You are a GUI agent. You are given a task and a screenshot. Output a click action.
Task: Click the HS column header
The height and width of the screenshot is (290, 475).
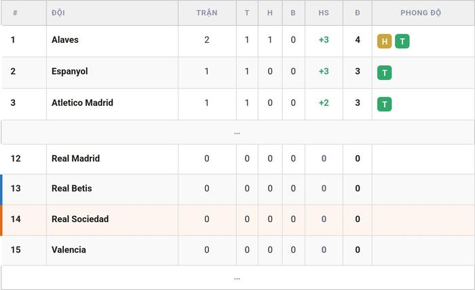click(324, 13)
